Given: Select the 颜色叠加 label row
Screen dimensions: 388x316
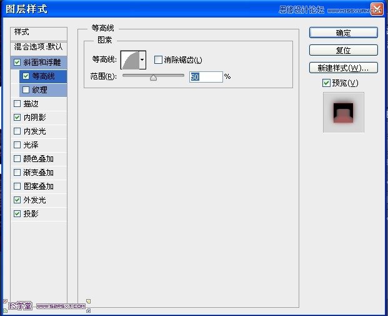Looking at the screenshot, I should [x=39, y=158].
